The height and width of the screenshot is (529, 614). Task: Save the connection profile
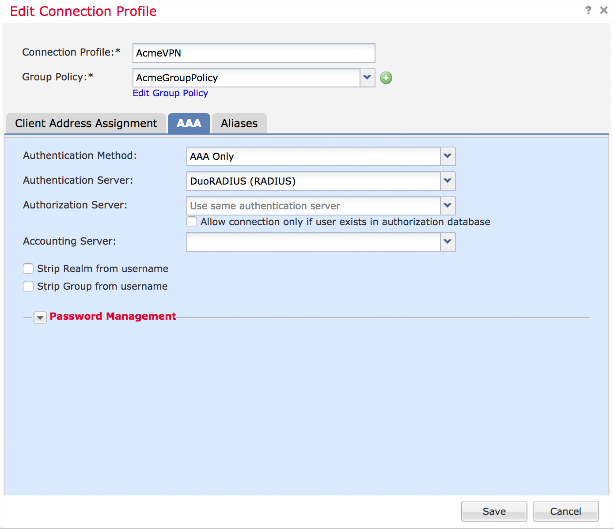[494, 511]
